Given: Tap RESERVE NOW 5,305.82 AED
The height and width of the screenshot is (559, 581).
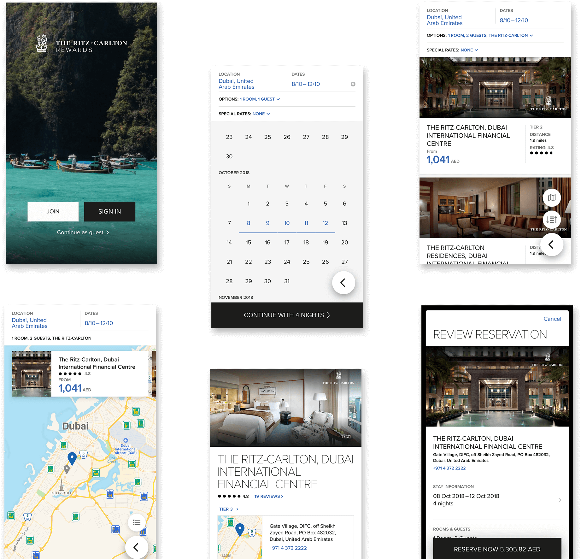Looking at the screenshot, I should point(497,549).
